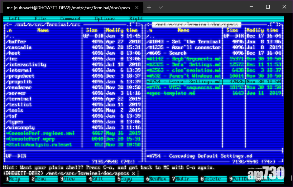Click the parent directory entry in right panel
The image size is (293, 187).
(x=151, y=36)
